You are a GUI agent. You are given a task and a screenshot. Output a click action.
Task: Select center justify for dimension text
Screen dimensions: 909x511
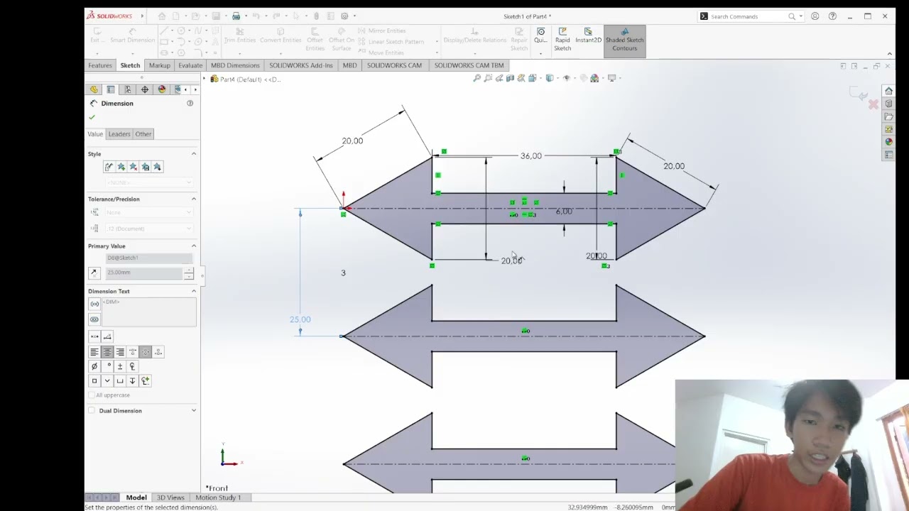[x=107, y=352]
